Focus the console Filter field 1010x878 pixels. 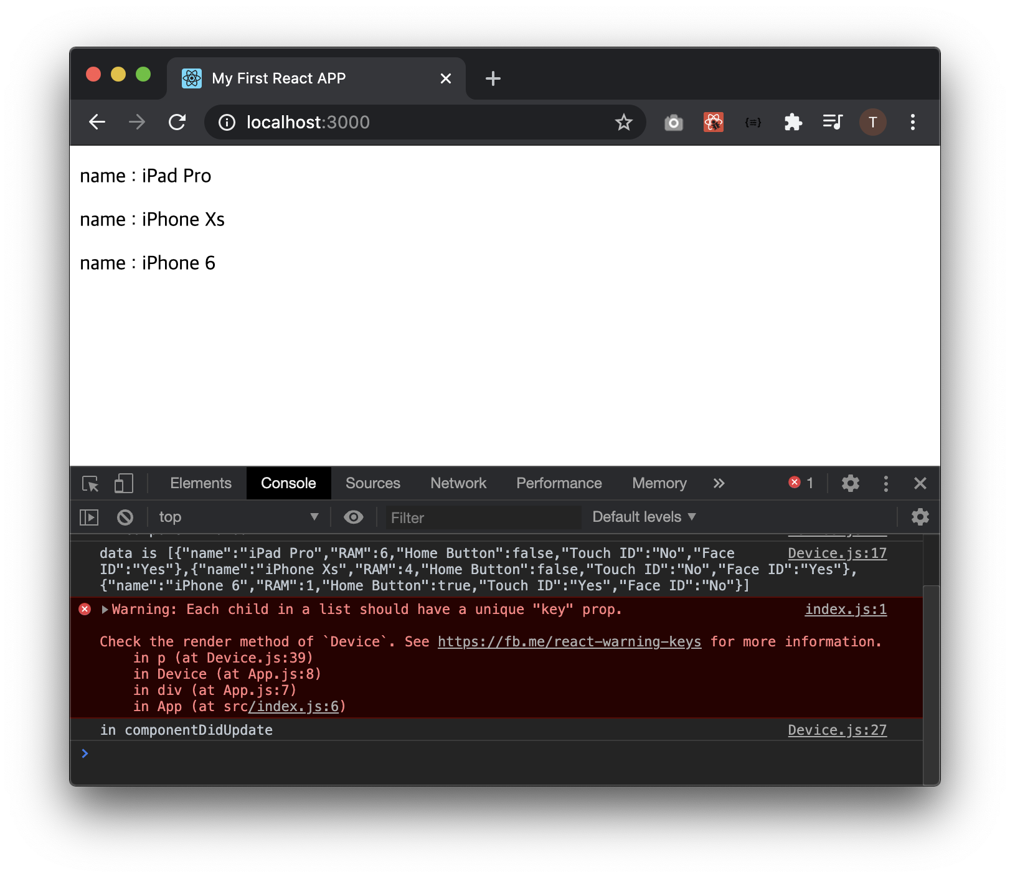(483, 517)
